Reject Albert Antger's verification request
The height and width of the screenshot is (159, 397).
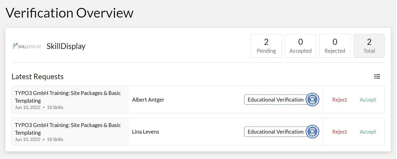click(339, 99)
